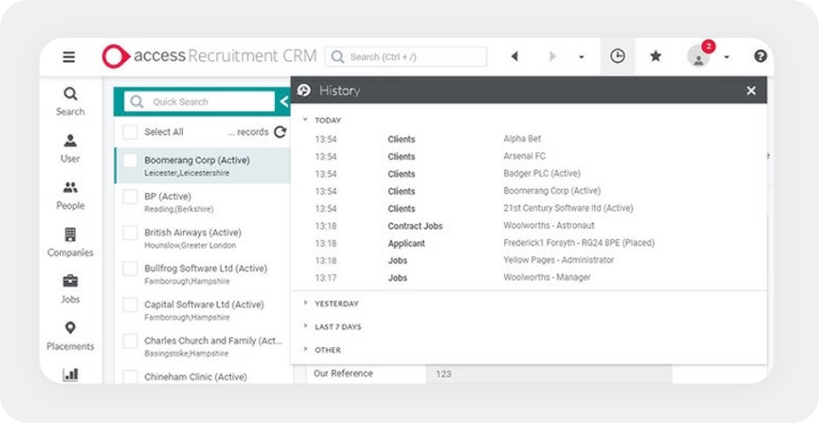The width and height of the screenshot is (819, 423).
Task: Open Arsenal FC from history
Action: (525, 157)
